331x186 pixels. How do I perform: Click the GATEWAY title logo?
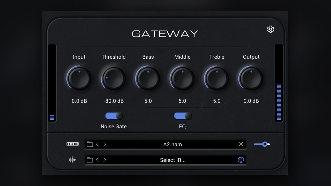point(165,34)
